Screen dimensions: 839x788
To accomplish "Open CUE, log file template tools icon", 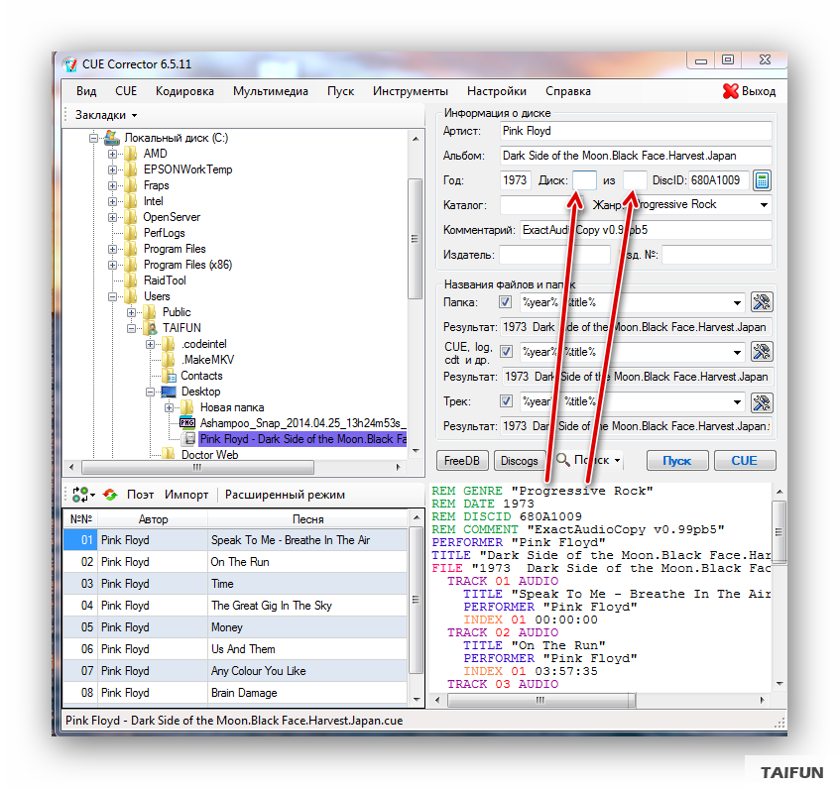I will coord(762,352).
